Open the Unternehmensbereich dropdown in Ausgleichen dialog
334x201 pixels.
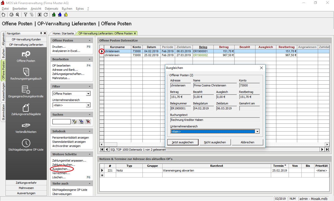[x=257, y=132]
